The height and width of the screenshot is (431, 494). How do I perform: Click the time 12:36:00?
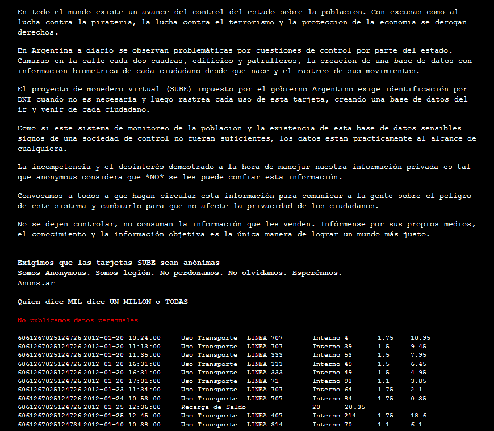click(145, 407)
